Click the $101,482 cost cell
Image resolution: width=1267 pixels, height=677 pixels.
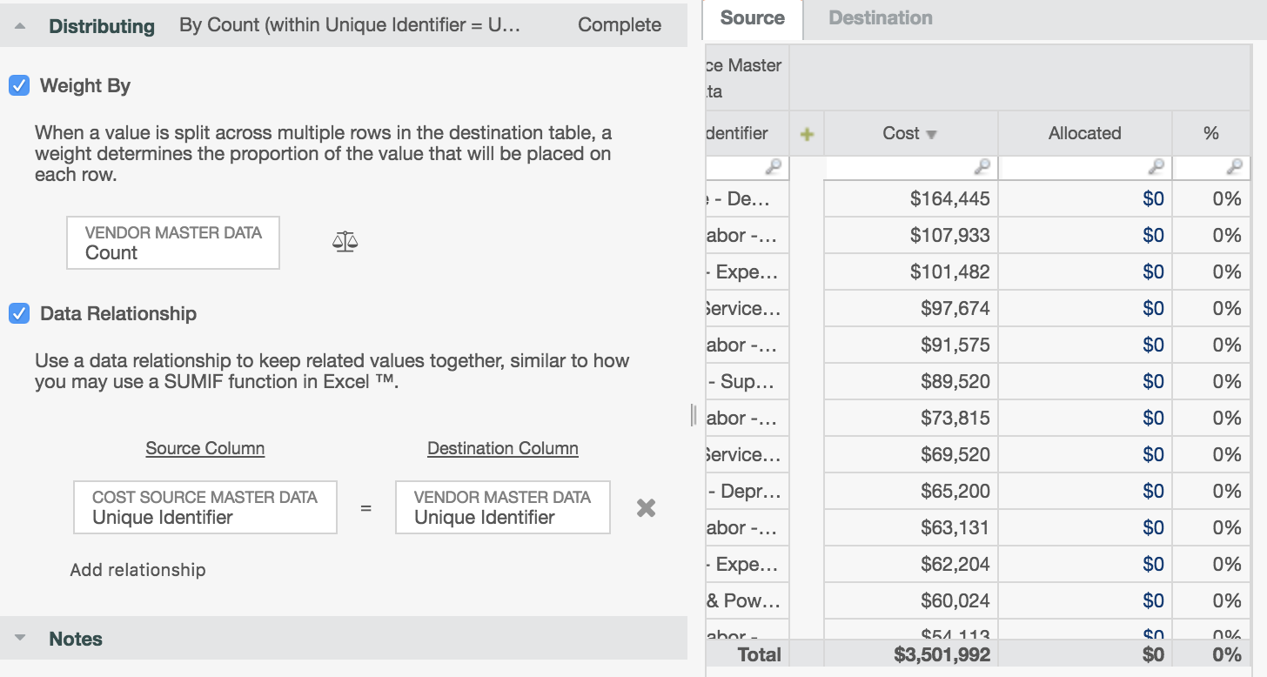910,271
